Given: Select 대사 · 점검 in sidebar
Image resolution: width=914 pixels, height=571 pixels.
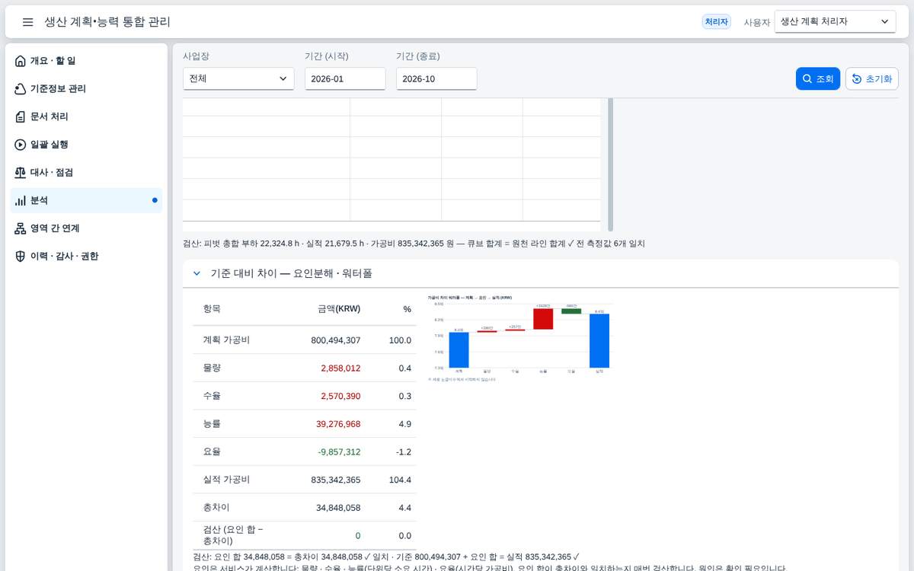Looking at the screenshot, I should [86, 173].
